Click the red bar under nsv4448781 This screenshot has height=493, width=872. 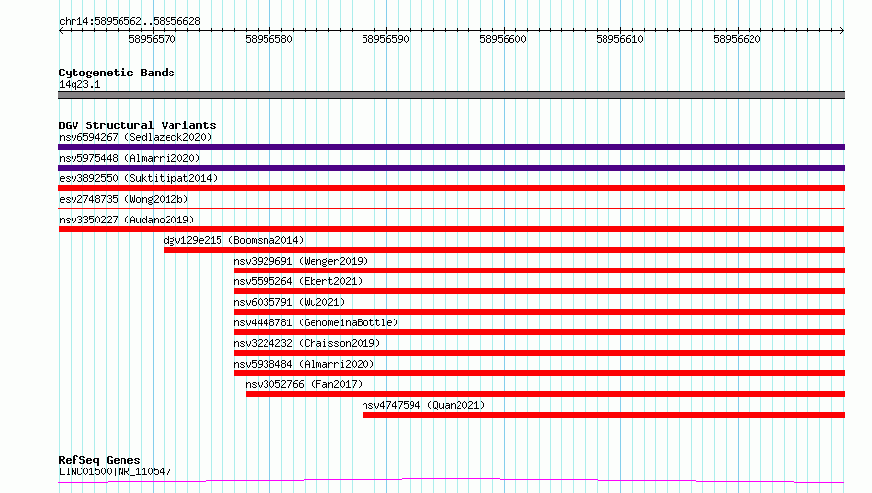point(540,332)
